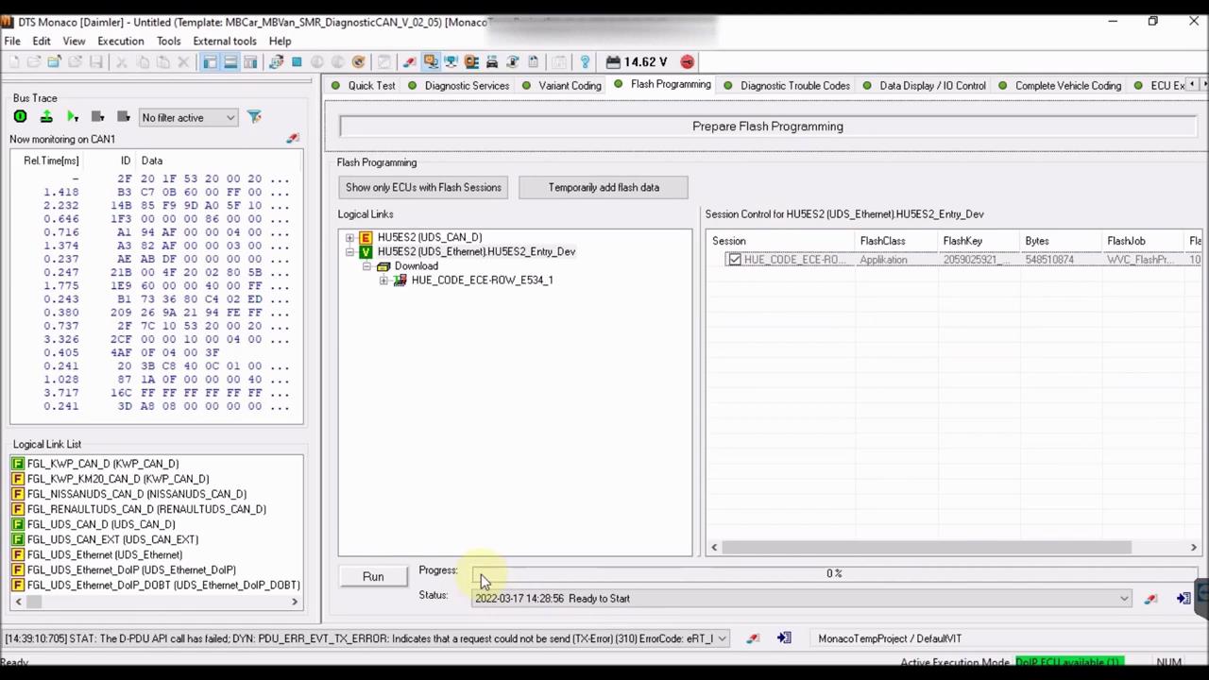
Task: Expand the HUE_CODE_ECE-ROW_E534_1 node
Action: click(x=383, y=280)
